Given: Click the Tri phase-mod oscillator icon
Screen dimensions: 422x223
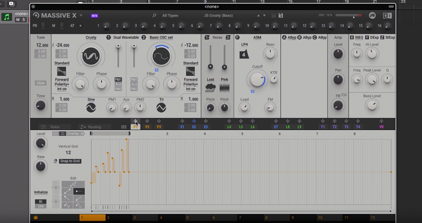Looking at the screenshot, I should (x=161, y=107).
